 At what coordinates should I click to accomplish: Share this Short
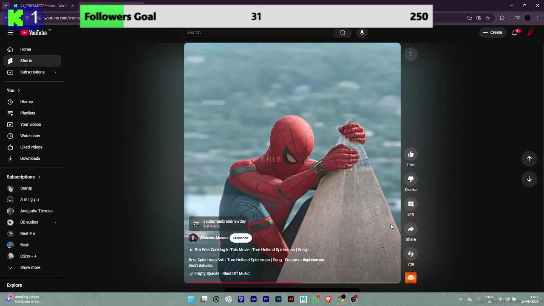pos(411,229)
